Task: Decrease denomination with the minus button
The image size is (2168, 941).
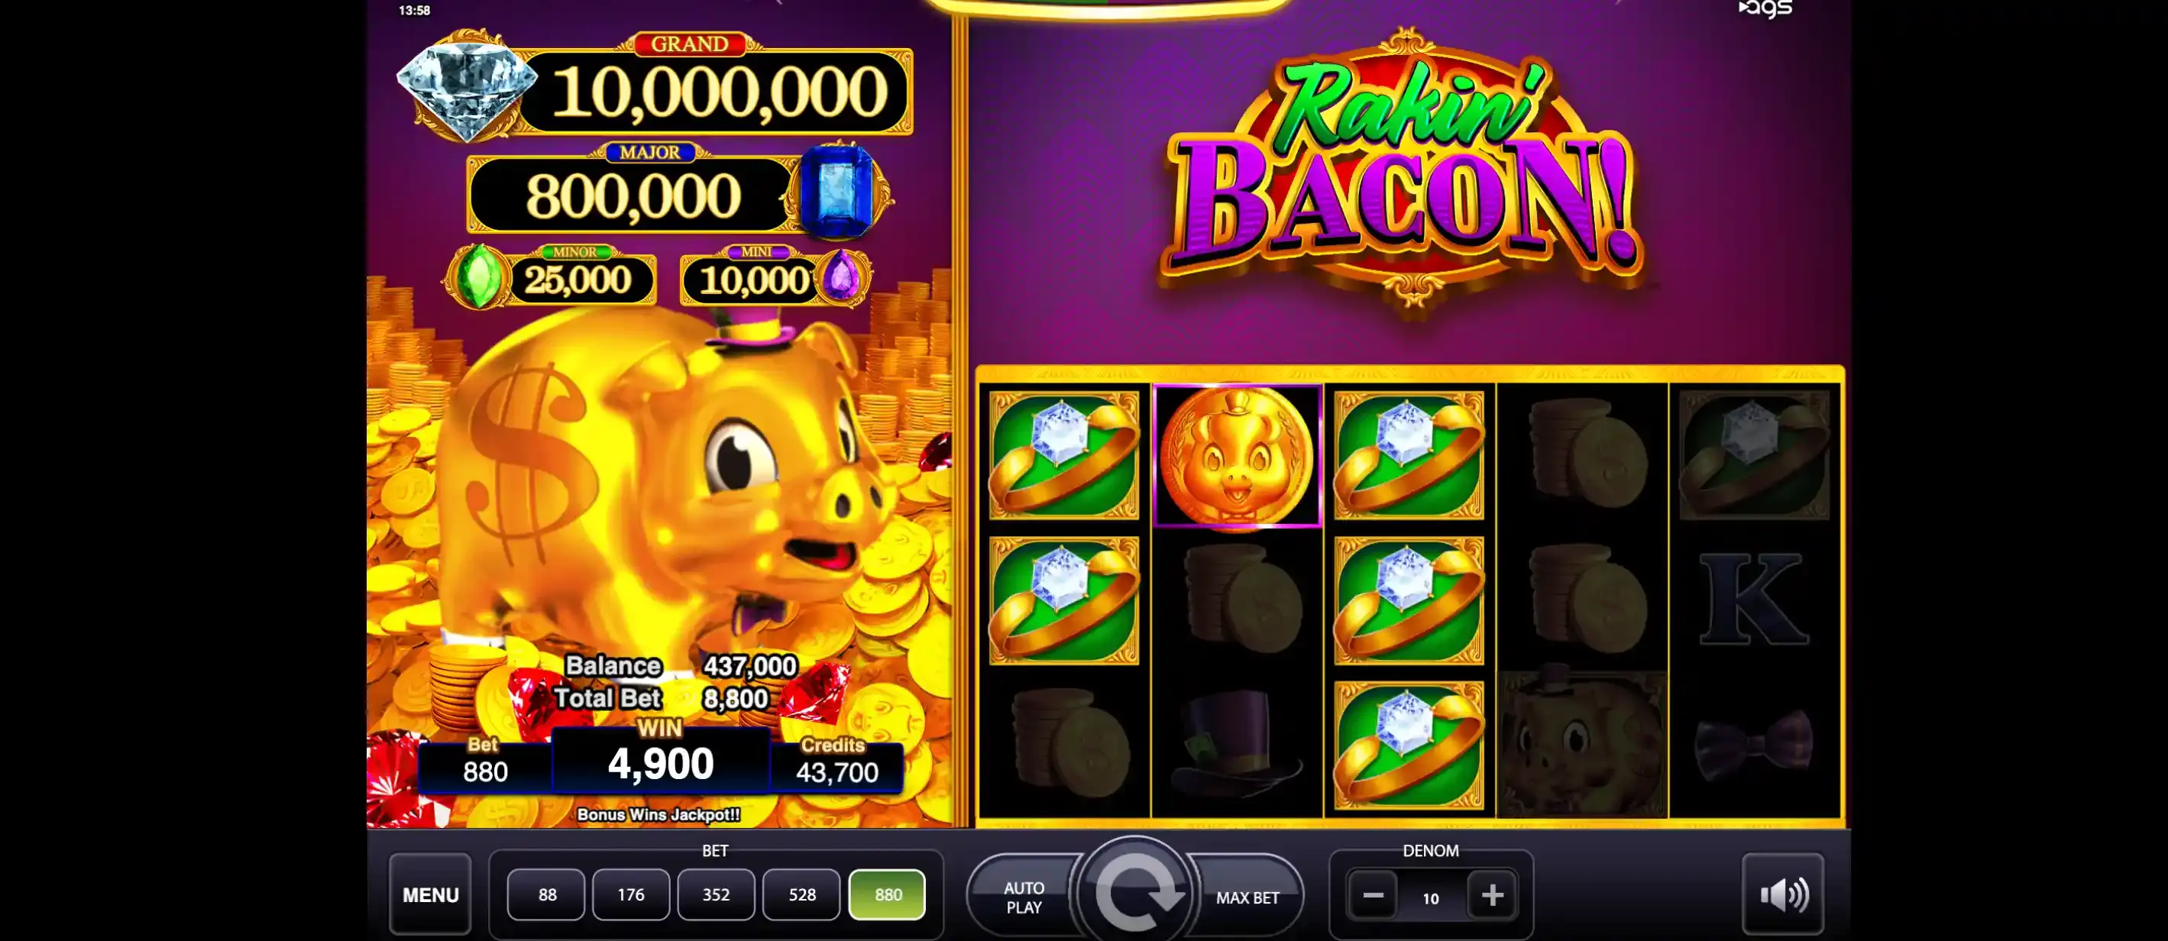Action: [1373, 894]
